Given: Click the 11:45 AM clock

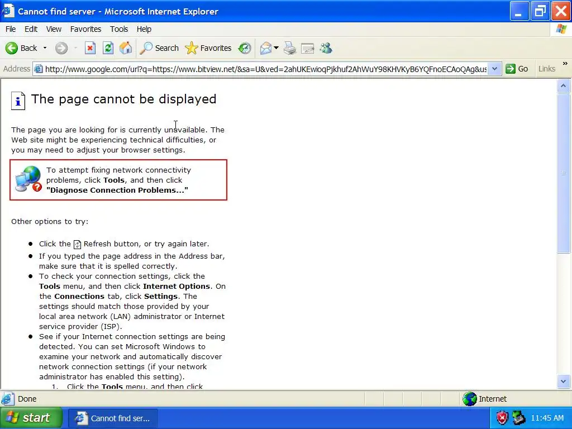Looking at the screenshot, I should (x=547, y=418).
